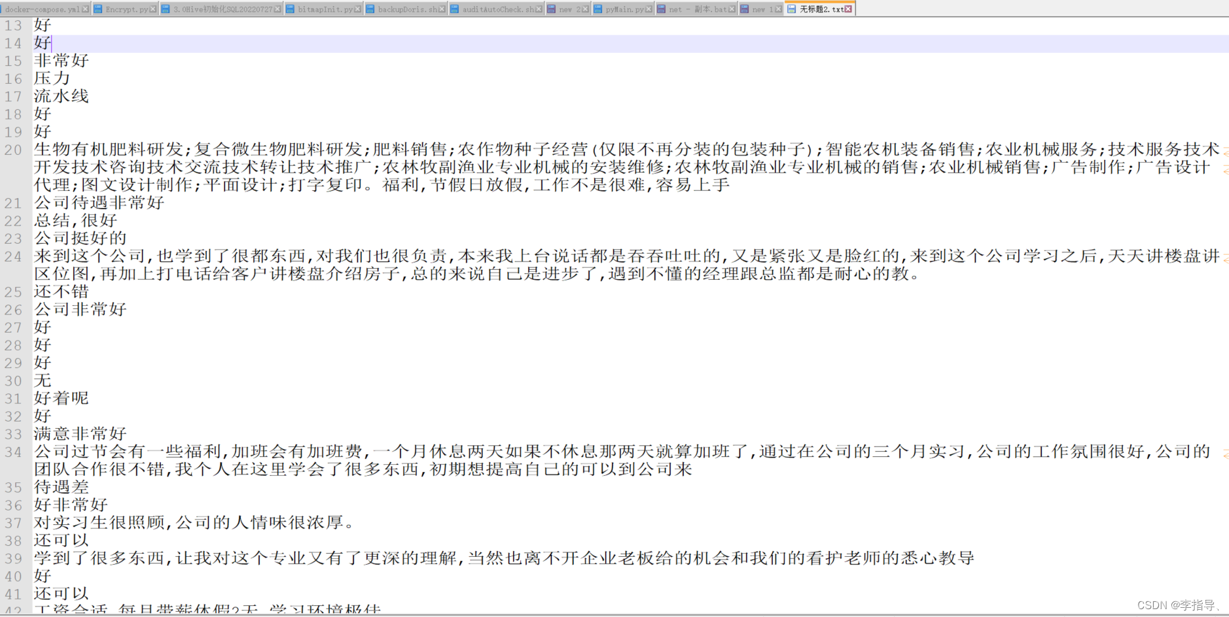1229x617 pixels.
Task: Close the bitmapInit.py tab
Action: (357, 9)
